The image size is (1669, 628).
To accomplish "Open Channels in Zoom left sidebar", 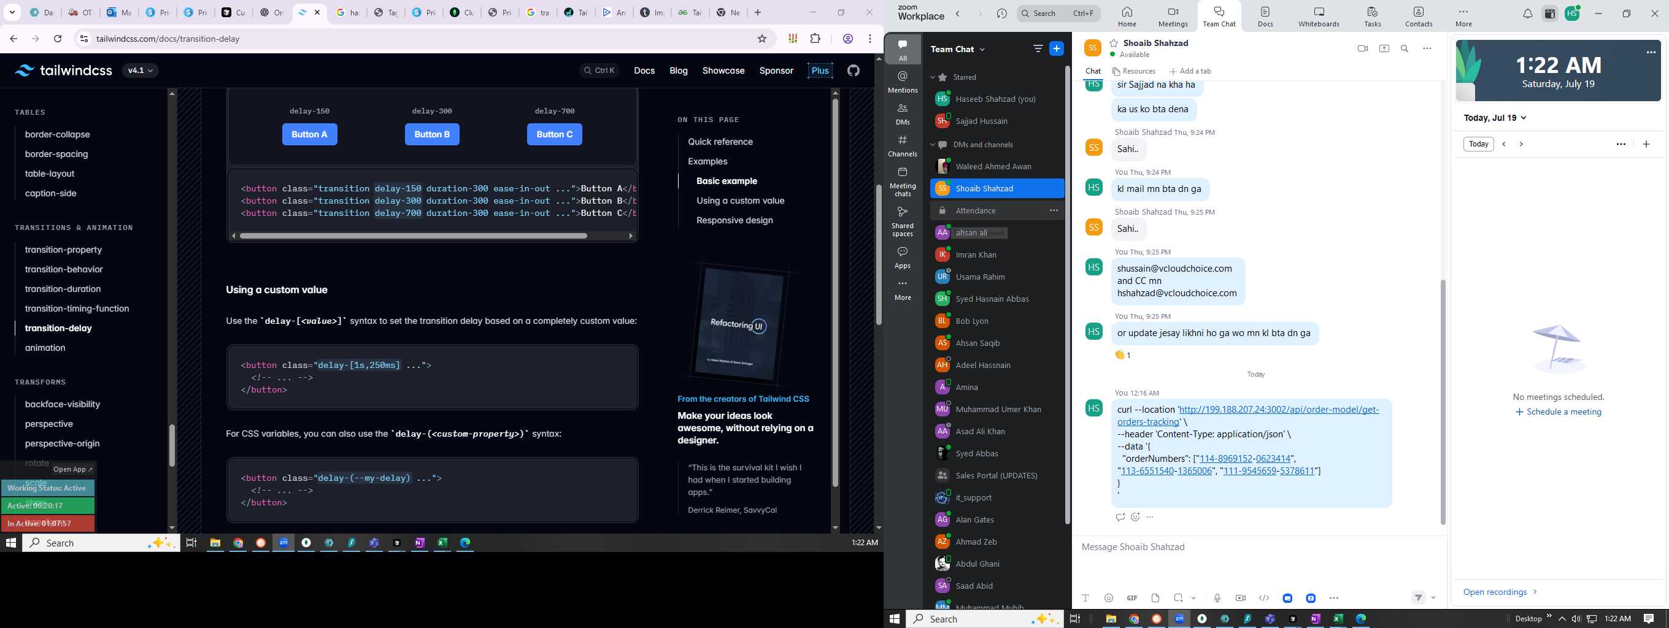I will [903, 146].
